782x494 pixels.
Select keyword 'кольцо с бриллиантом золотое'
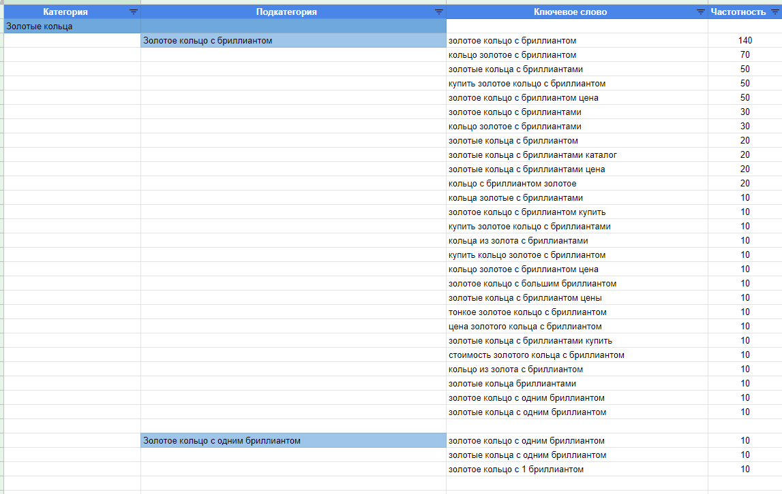[512, 184]
